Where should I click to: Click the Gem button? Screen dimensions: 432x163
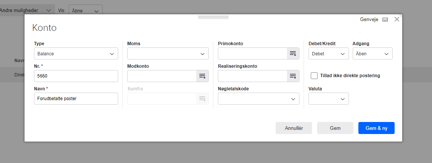click(335, 128)
